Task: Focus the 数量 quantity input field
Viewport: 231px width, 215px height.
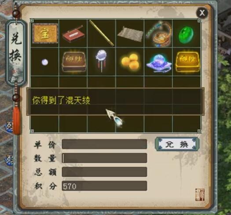Action: click(104, 158)
